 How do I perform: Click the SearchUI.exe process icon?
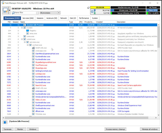33,85
